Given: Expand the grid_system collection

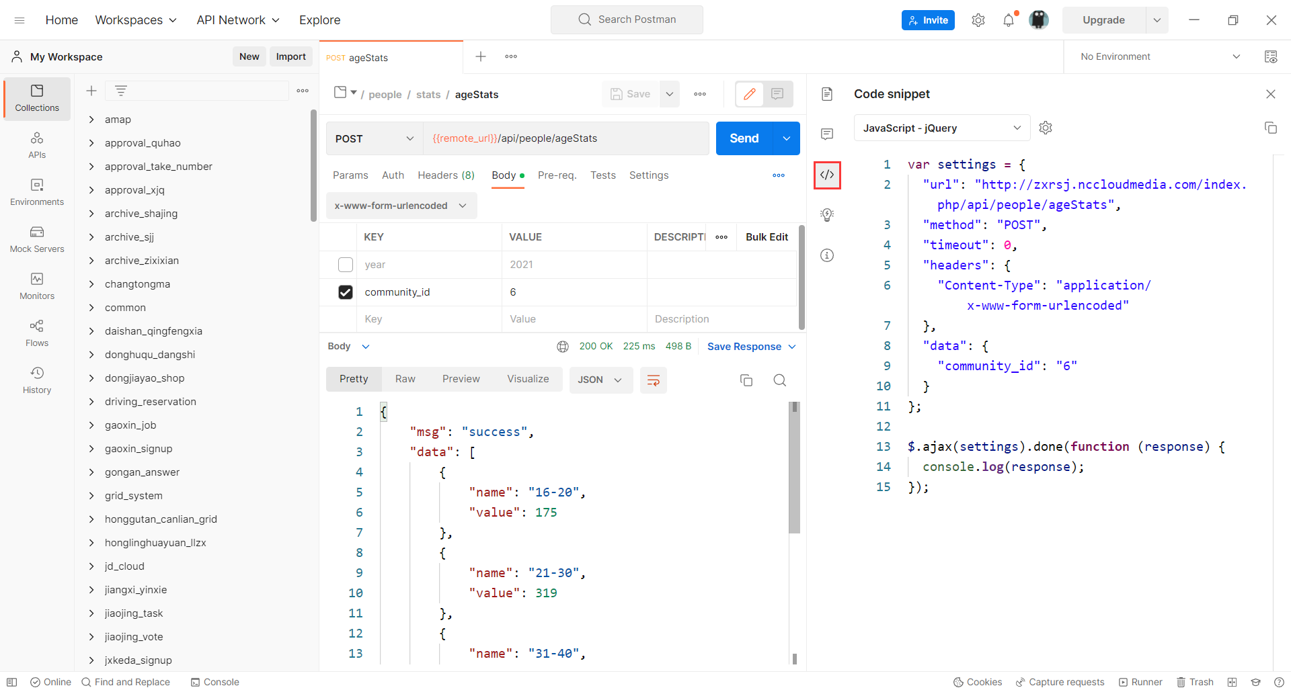Looking at the screenshot, I should coord(91,496).
